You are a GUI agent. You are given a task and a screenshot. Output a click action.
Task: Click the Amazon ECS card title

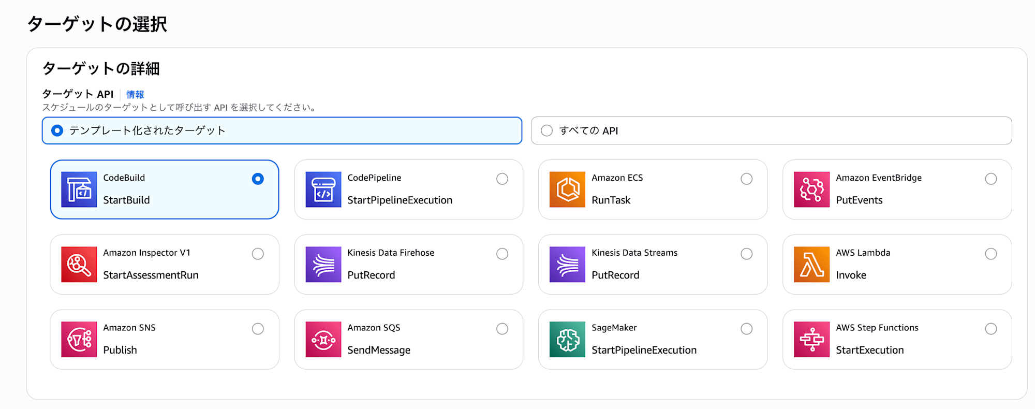(617, 178)
